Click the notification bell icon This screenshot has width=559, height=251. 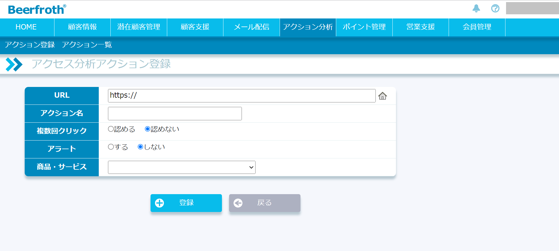476,8
